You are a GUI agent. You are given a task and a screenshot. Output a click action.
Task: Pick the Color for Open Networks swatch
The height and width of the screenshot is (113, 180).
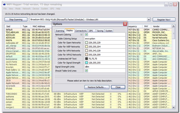pyautogui.click(x=87, y=43)
